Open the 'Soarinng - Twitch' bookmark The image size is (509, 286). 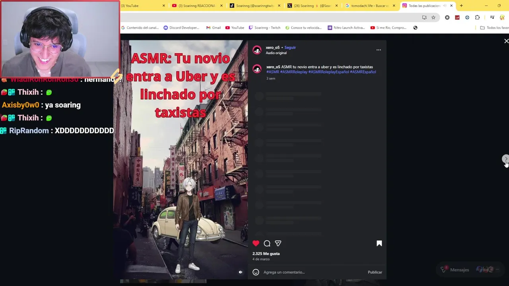(264, 28)
